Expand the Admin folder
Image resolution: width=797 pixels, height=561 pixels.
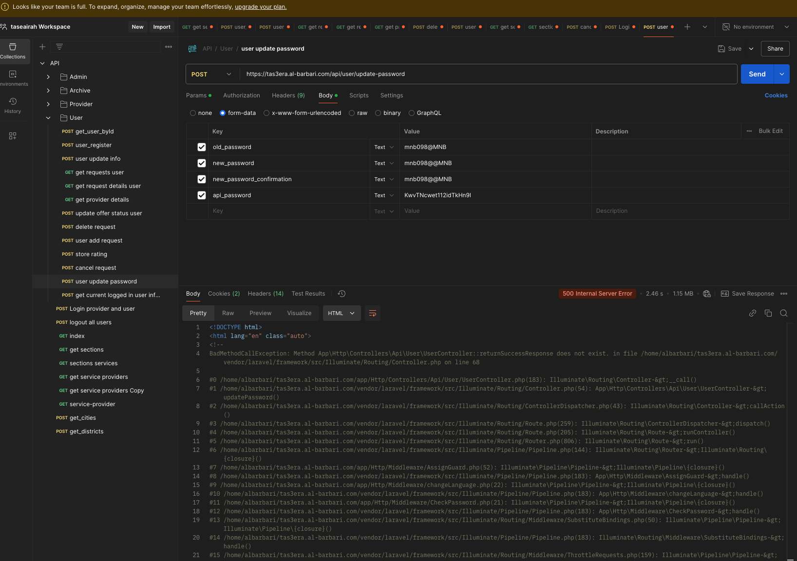coord(48,77)
